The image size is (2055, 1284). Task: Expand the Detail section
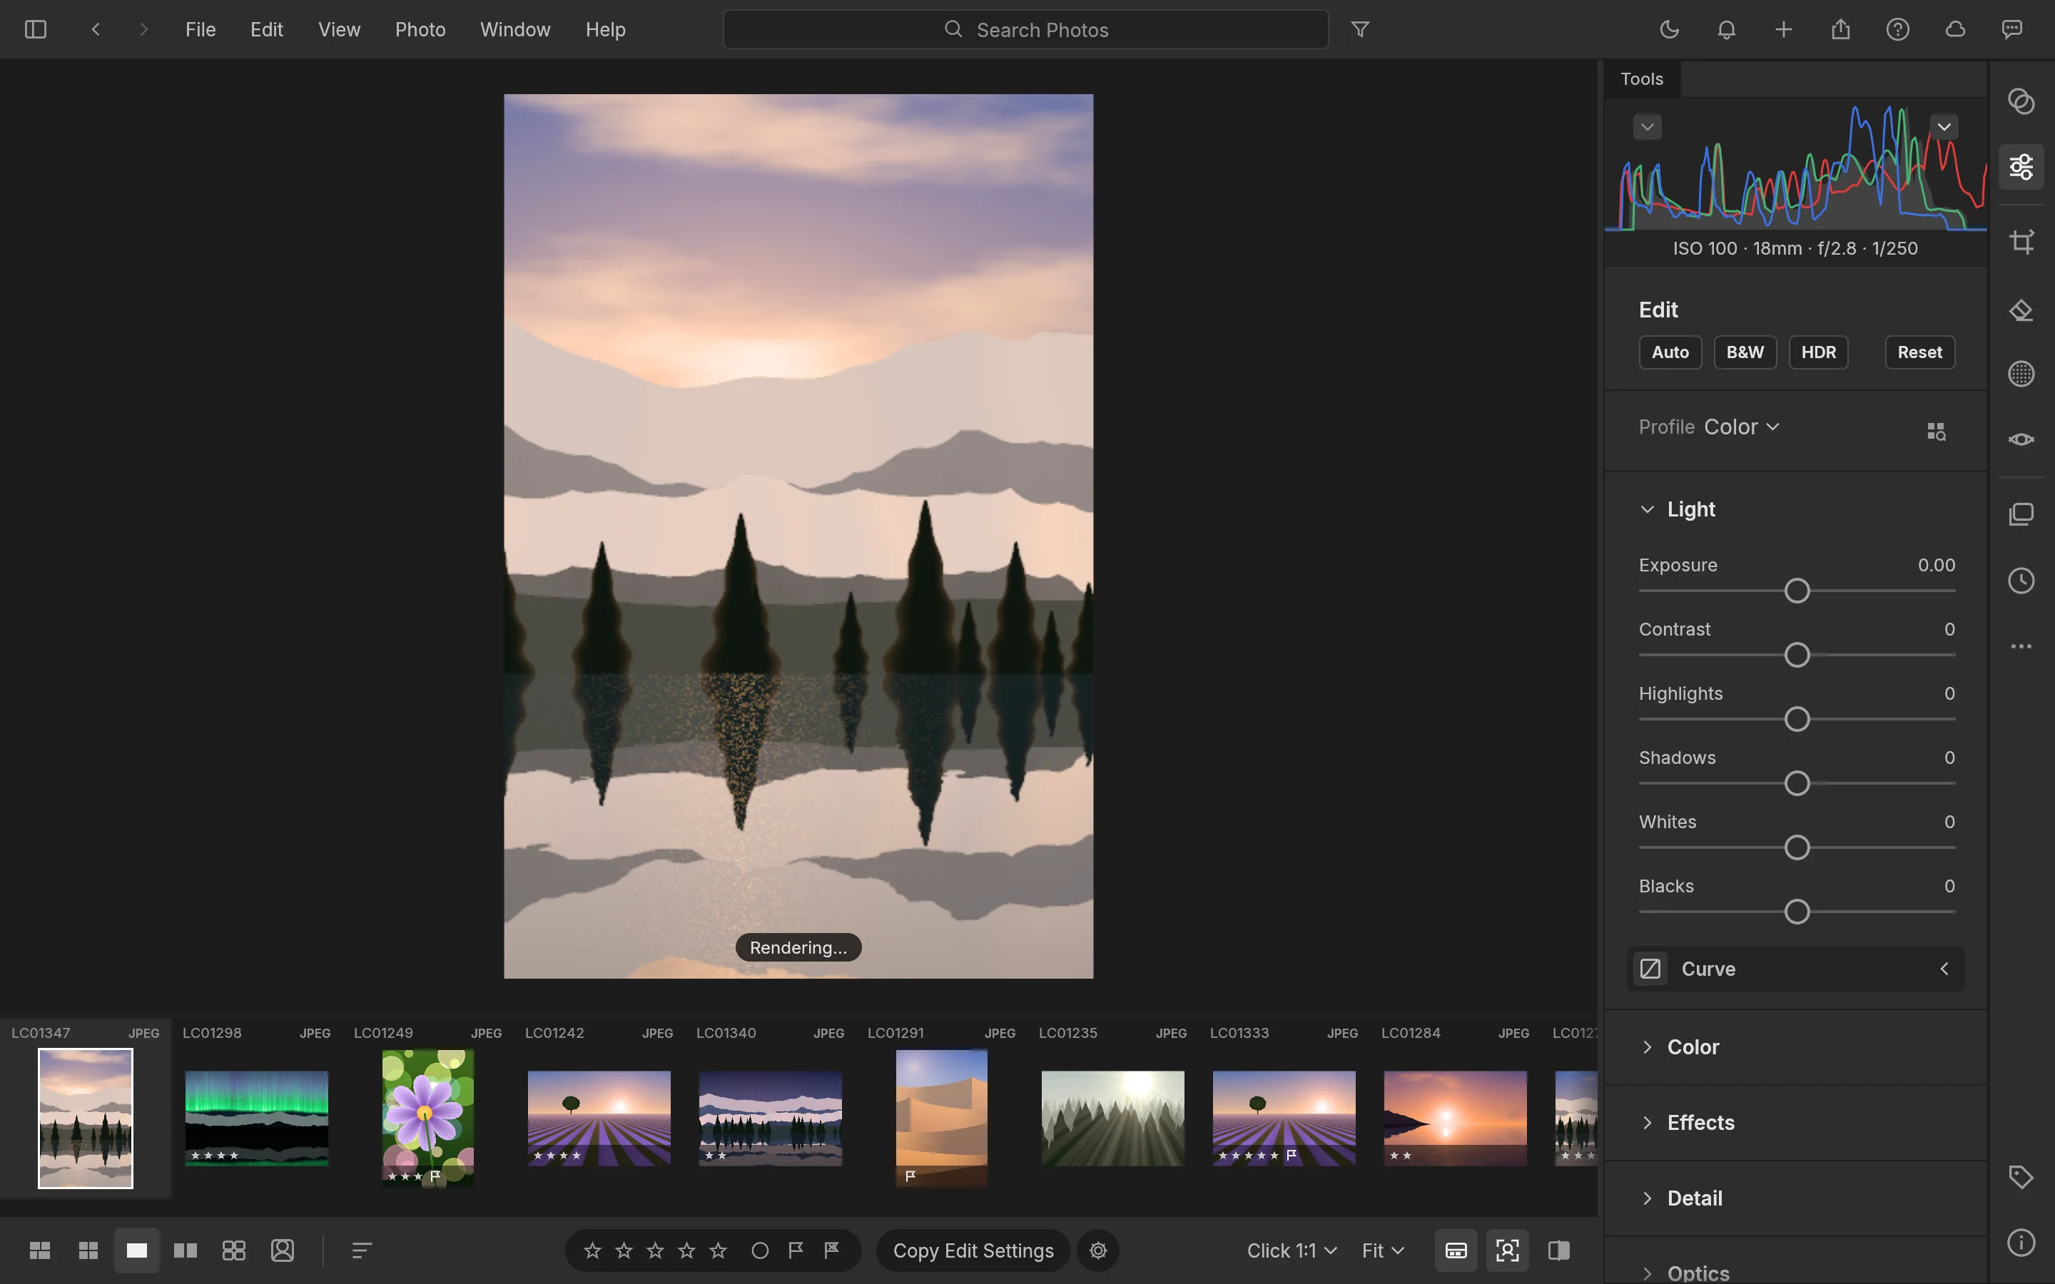1647,1198
